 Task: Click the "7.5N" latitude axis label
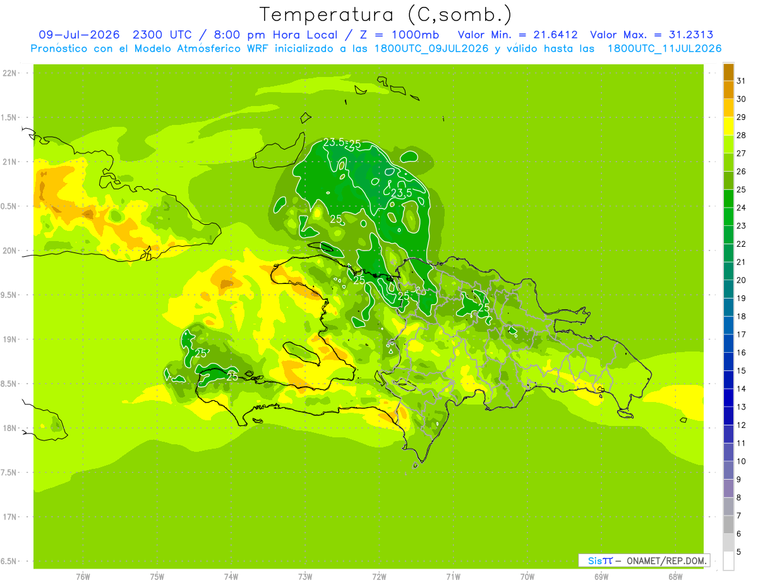[9, 472]
